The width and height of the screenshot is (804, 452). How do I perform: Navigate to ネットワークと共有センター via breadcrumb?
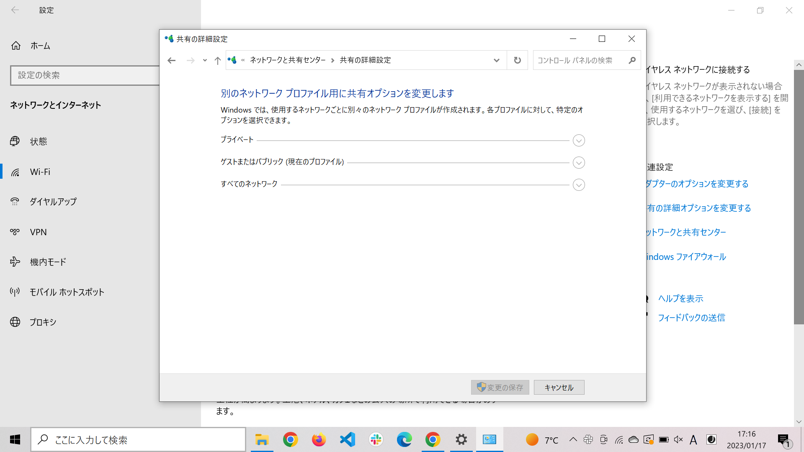(287, 60)
